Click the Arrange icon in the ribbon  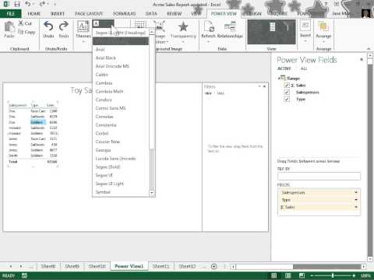(x=323, y=26)
